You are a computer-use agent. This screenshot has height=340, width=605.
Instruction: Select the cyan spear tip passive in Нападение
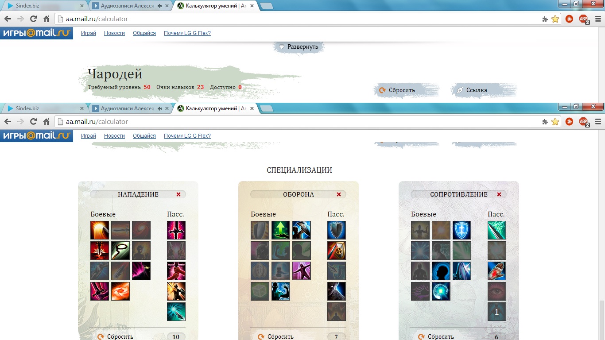point(176,312)
